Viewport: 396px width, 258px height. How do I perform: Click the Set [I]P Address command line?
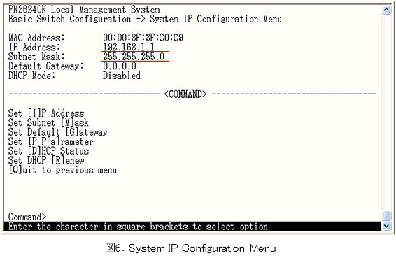pyautogui.click(x=46, y=113)
